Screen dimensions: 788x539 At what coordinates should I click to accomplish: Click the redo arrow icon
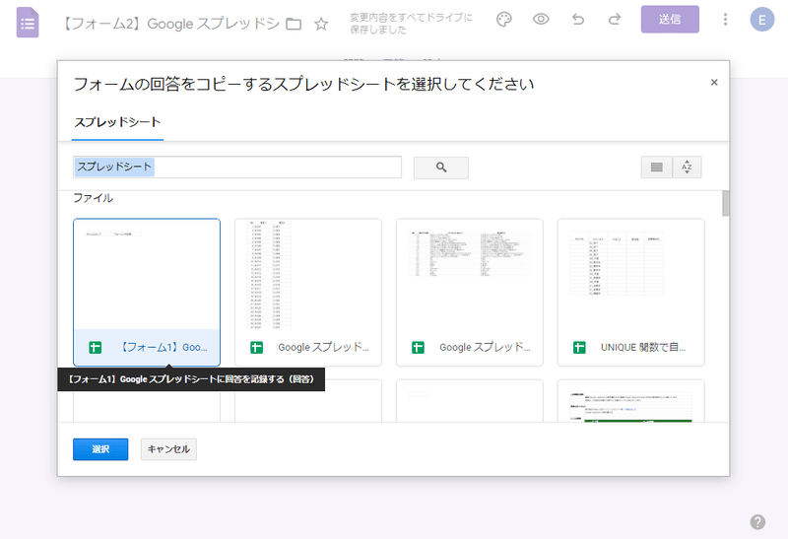[x=614, y=20]
